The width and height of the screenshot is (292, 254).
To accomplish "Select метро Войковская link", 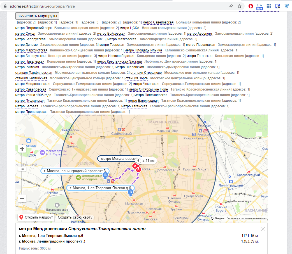I will coord(111,34).
